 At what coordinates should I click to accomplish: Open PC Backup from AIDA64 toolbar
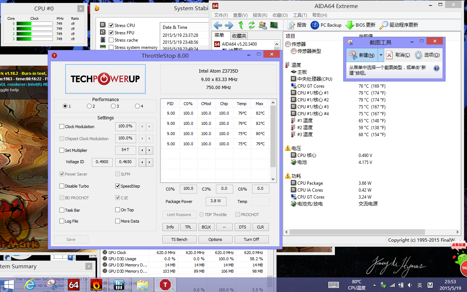pyautogui.click(x=326, y=25)
